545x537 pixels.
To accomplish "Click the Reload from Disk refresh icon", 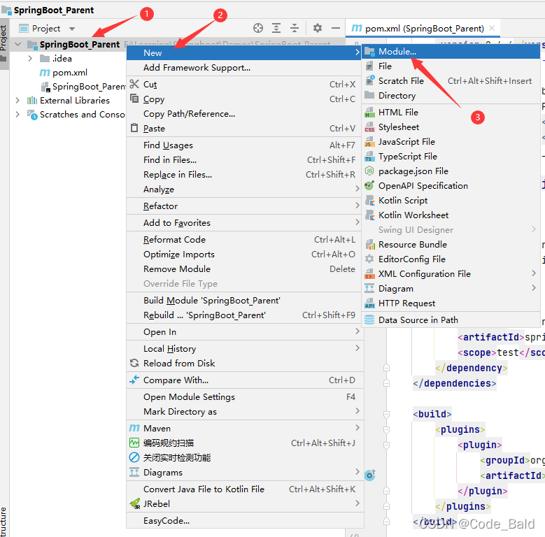I will tap(134, 364).
